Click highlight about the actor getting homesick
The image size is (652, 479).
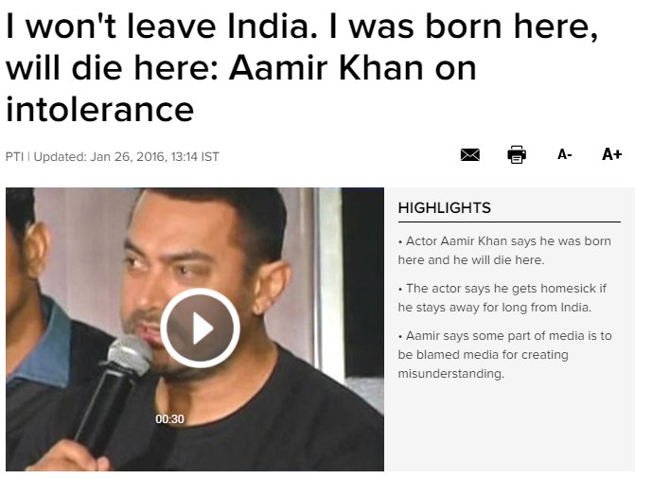click(502, 298)
